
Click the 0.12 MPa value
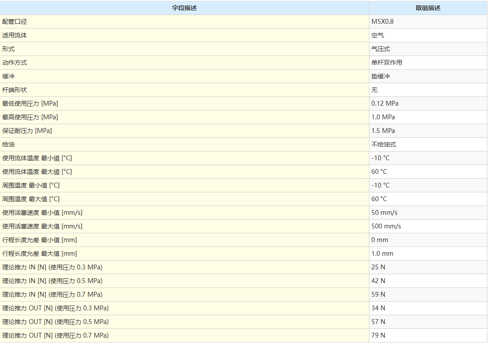coord(385,103)
